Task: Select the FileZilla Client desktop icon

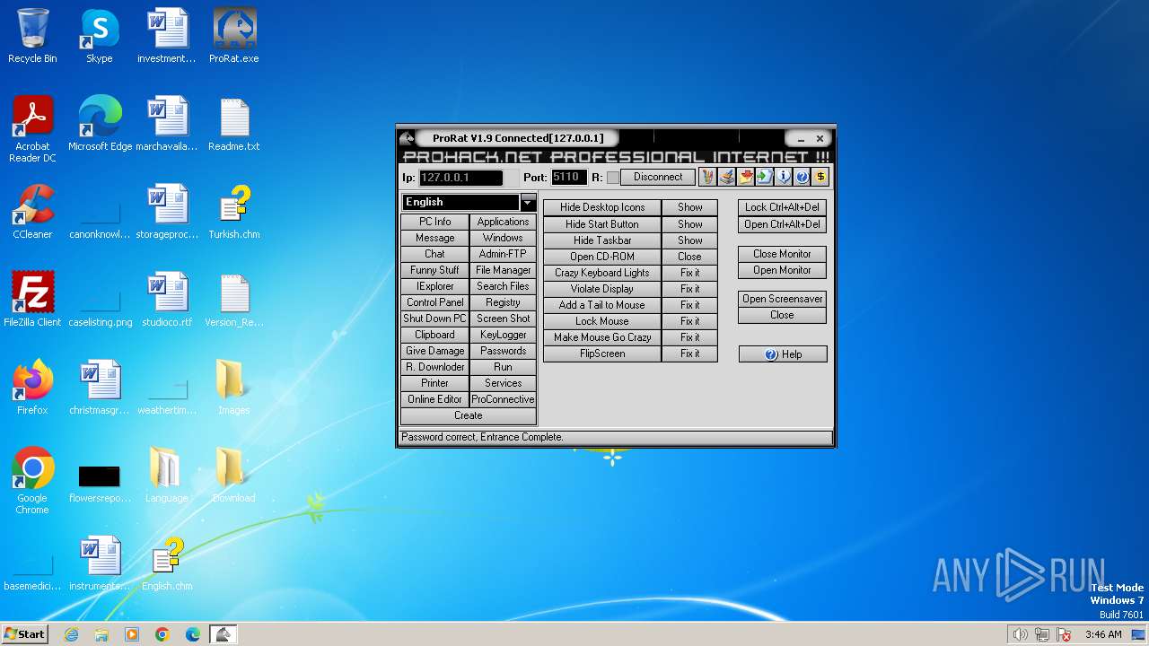Action: pos(32,301)
